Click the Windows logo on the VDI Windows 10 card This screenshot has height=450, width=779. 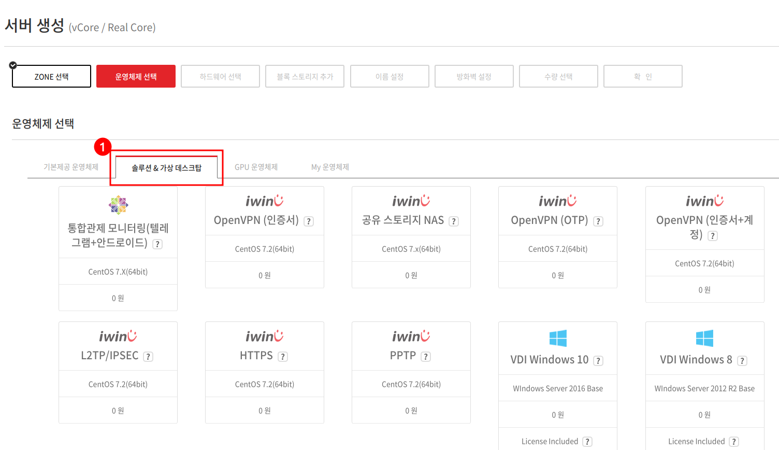[558, 339]
